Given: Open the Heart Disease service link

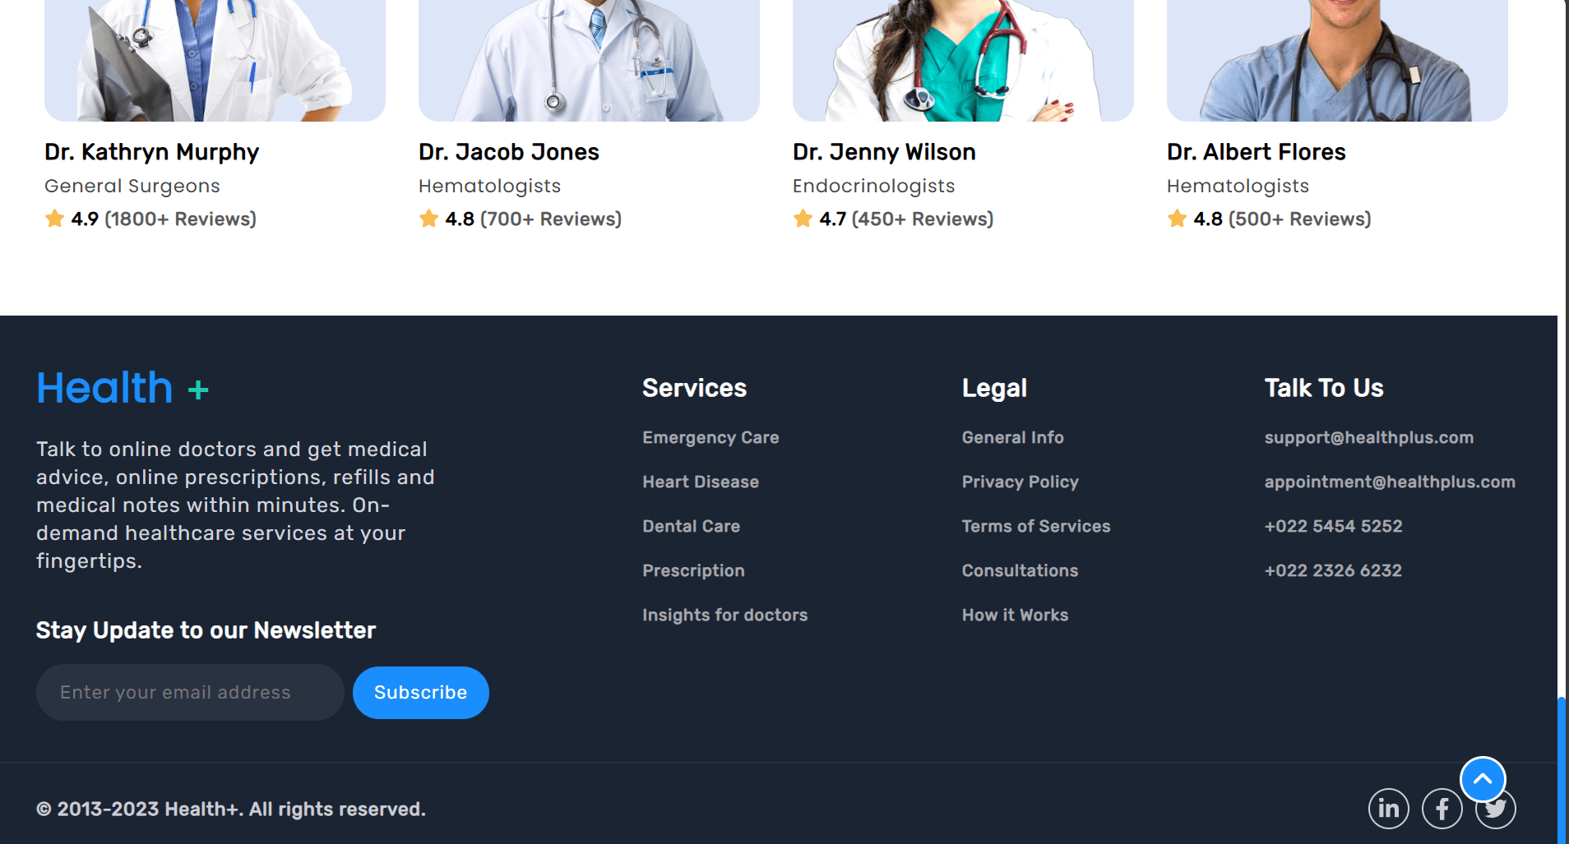Looking at the screenshot, I should pos(701,482).
